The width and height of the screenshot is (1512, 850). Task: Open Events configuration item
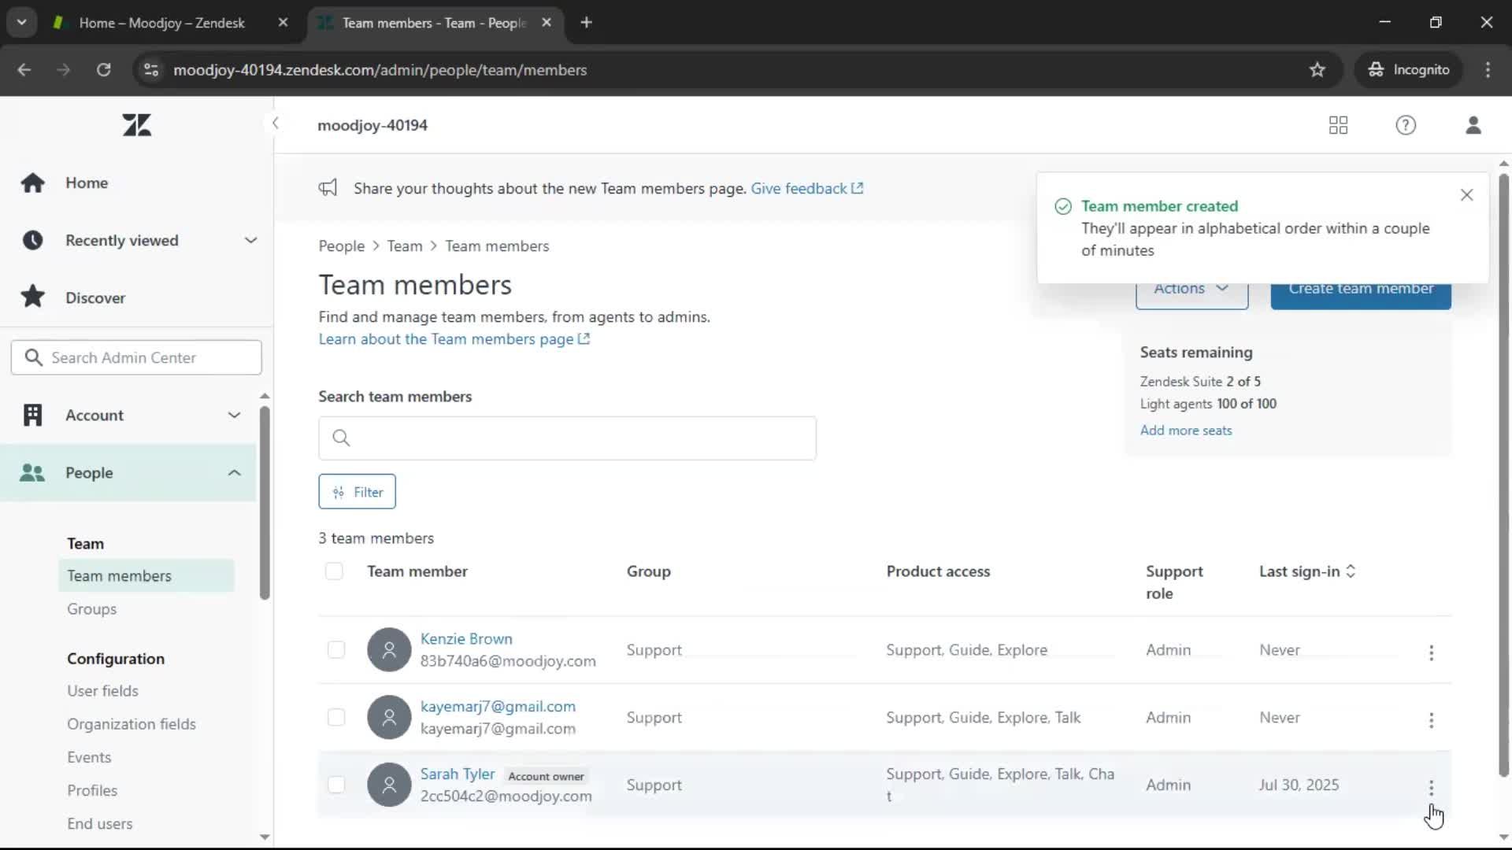pos(89,757)
